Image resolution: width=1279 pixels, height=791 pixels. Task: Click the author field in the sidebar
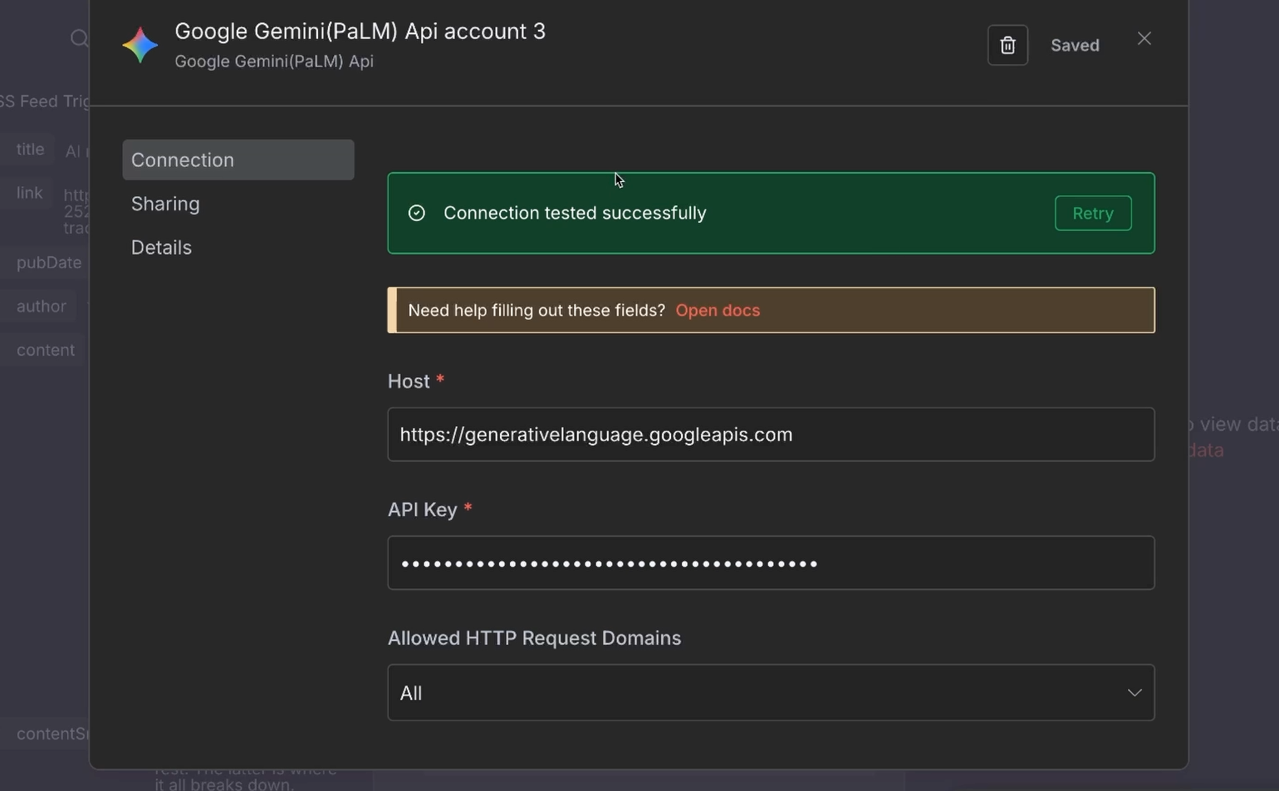39,306
